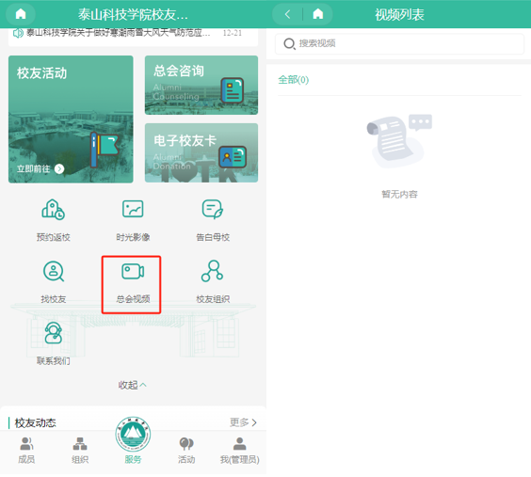This screenshot has height=477, width=531.
Task: Open the 校友活动 card
Action: tap(71, 119)
